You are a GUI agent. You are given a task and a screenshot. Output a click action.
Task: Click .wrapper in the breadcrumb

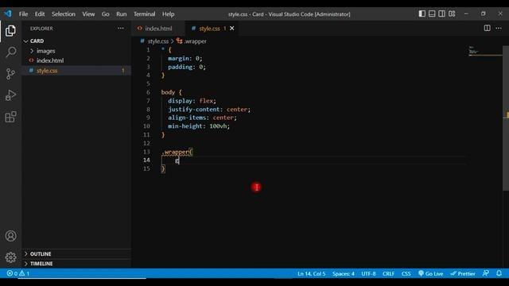[x=195, y=41]
